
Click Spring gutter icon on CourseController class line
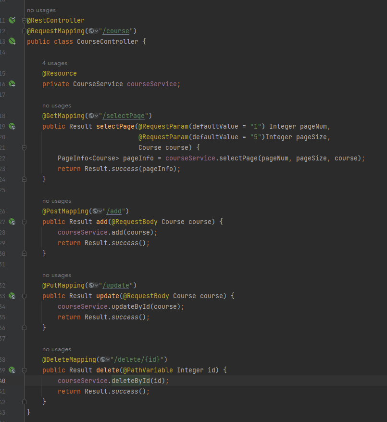(12, 41)
